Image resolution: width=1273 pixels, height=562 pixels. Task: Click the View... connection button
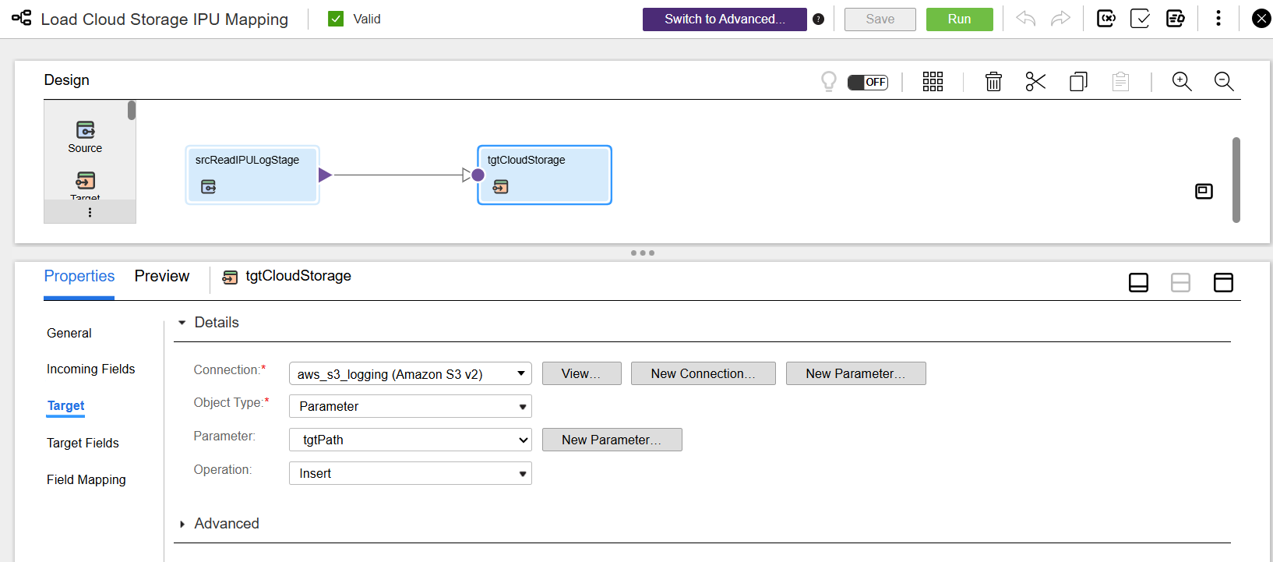582,373
